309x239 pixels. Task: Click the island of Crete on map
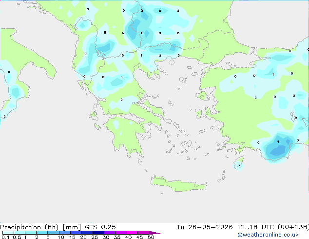(x=178, y=184)
